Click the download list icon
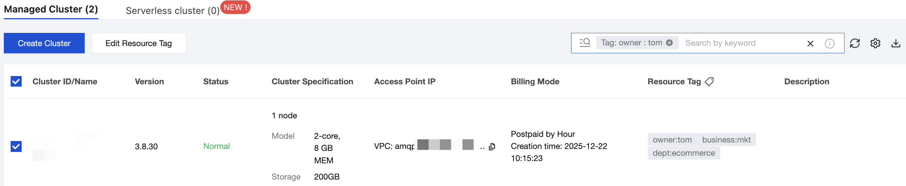 pos(896,43)
